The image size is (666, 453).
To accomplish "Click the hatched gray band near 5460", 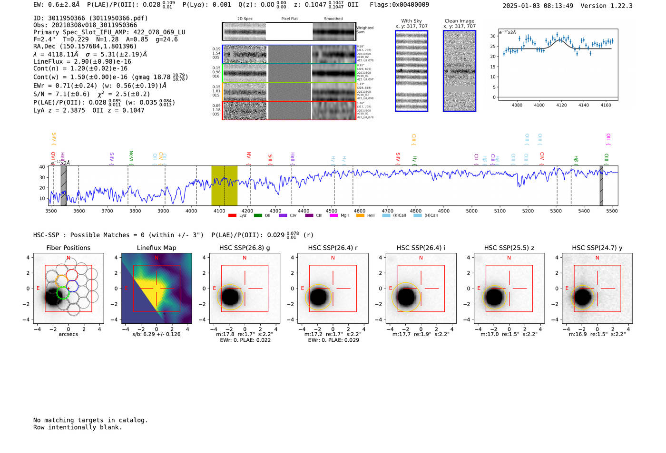I will tap(601, 185).
